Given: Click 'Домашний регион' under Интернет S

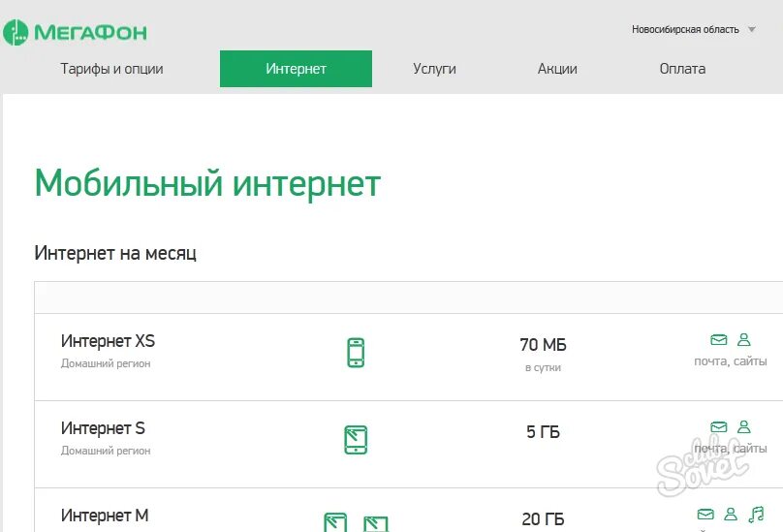Looking at the screenshot, I should point(106,451).
